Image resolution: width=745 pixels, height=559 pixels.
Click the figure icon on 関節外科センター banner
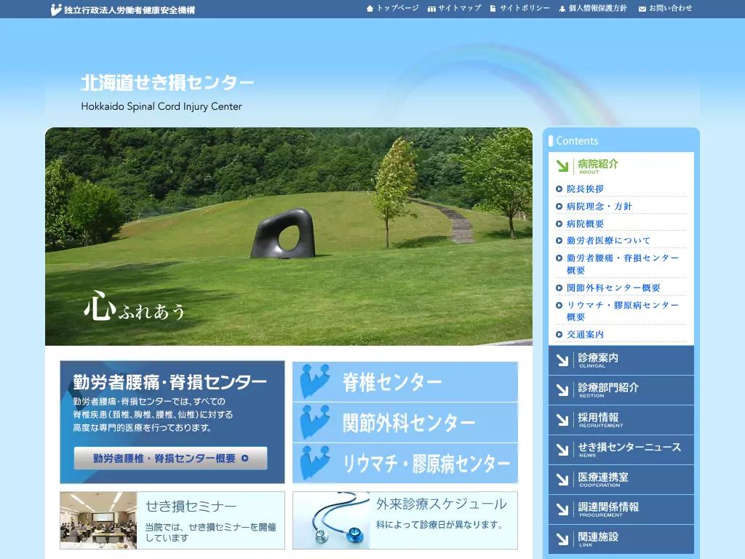coord(314,422)
